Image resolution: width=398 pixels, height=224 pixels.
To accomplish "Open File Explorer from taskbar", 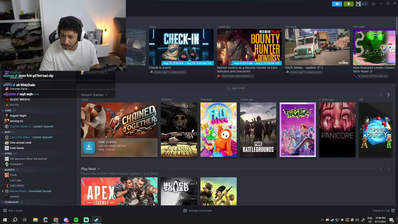I will 35,220.
